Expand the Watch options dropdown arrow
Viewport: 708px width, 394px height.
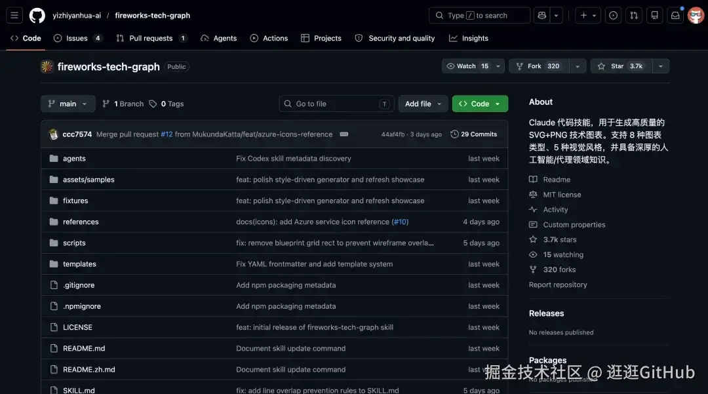pyautogui.click(x=498, y=66)
